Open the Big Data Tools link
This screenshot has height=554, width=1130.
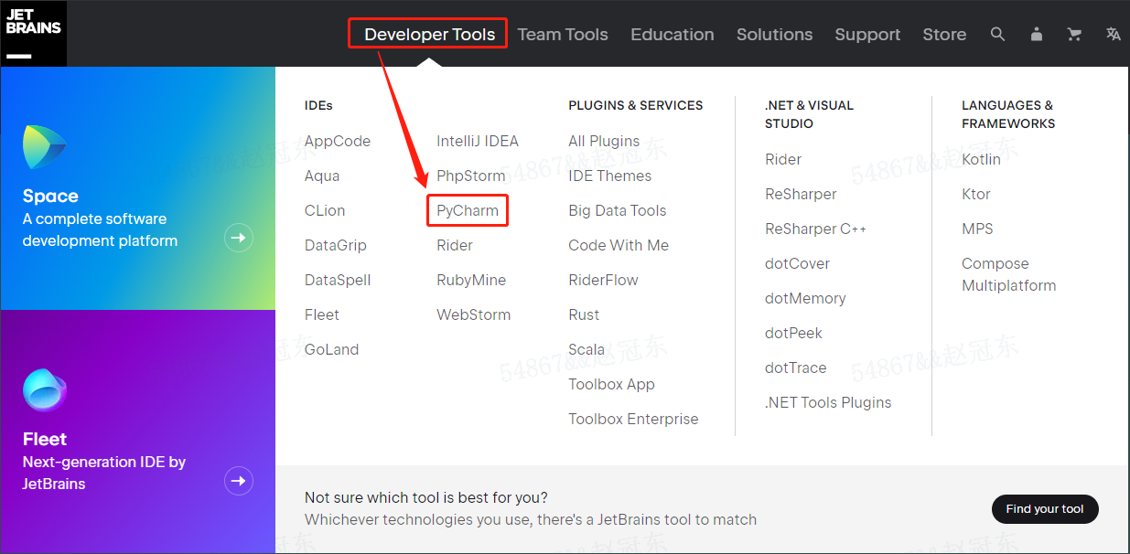pyautogui.click(x=618, y=210)
